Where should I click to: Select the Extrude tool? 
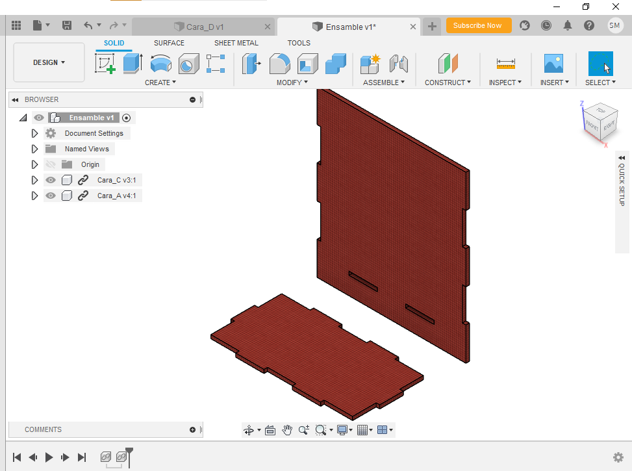point(133,63)
